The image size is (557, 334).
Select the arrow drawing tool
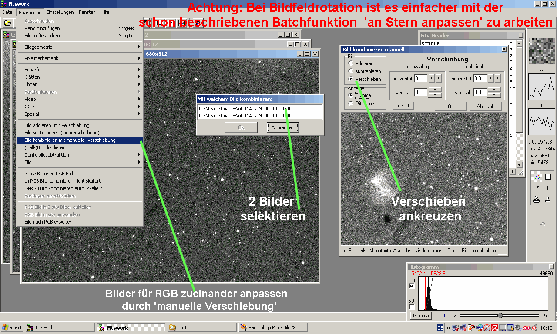(537, 188)
